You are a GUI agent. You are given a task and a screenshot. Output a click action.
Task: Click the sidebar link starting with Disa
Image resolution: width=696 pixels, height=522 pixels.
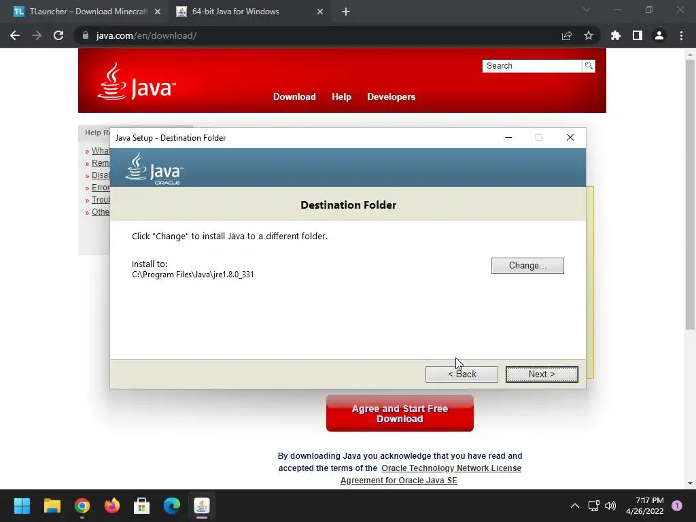pos(101,175)
